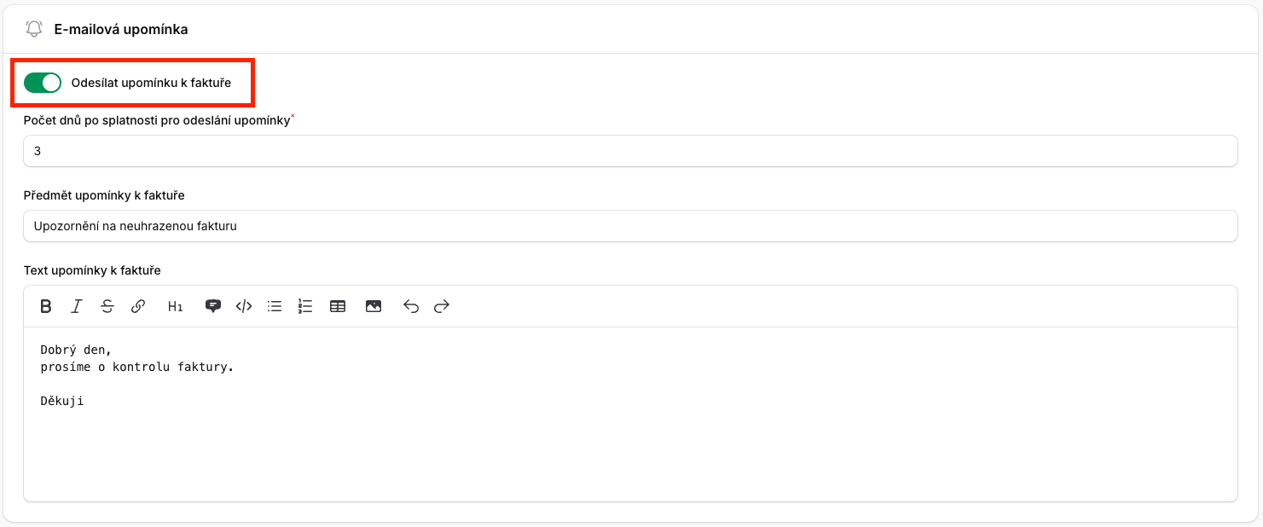
Task: Focus the days-after-due-date number field
Action: (630, 151)
